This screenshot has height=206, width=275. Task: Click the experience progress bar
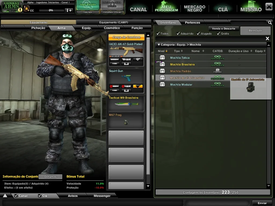click(x=51, y=10)
